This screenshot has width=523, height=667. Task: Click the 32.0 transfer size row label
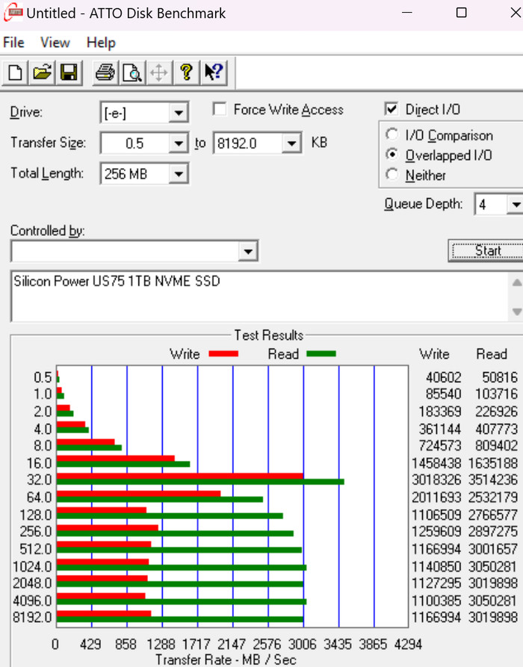click(x=39, y=480)
